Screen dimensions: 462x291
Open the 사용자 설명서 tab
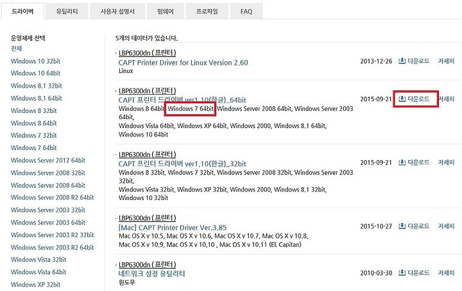tap(117, 11)
